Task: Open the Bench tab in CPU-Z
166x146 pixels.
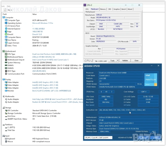Action: 124,9
